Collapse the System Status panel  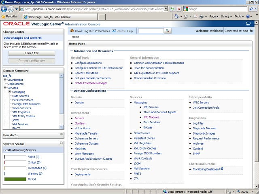pos(61,143)
